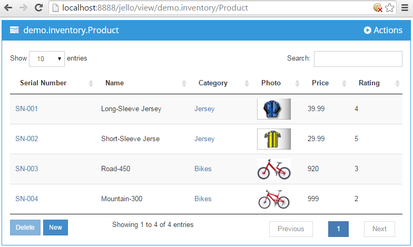Image resolution: width=413 pixels, height=247 pixels.
Task: Focus the Search input field
Action: 358,59
